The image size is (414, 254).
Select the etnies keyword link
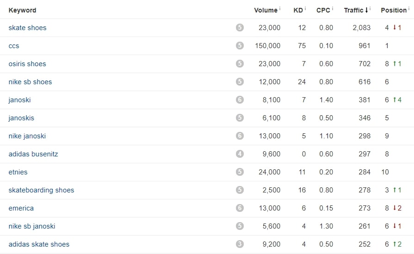click(18, 172)
